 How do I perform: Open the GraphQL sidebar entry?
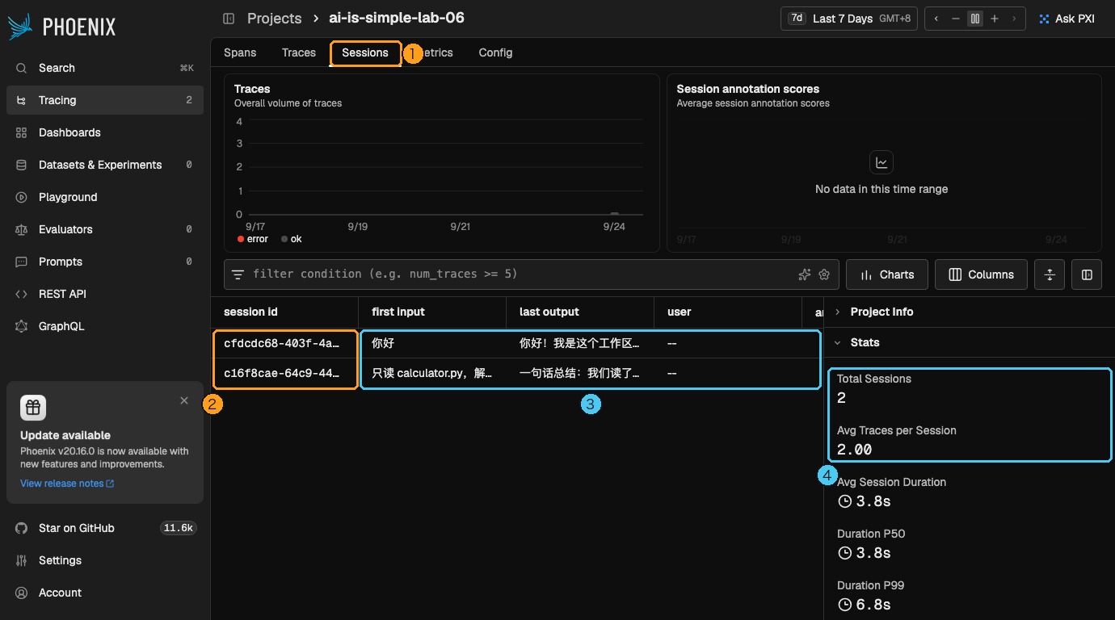coord(105,326)
